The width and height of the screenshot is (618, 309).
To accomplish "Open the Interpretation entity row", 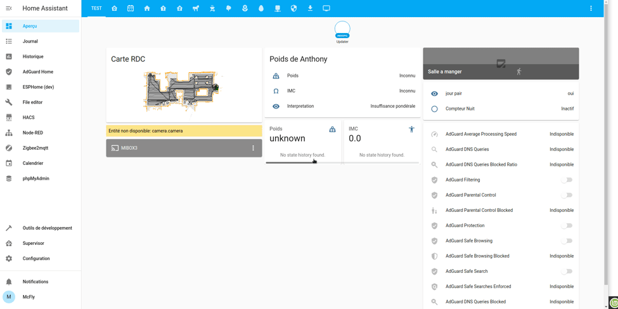I will click(x=342, y=106).
